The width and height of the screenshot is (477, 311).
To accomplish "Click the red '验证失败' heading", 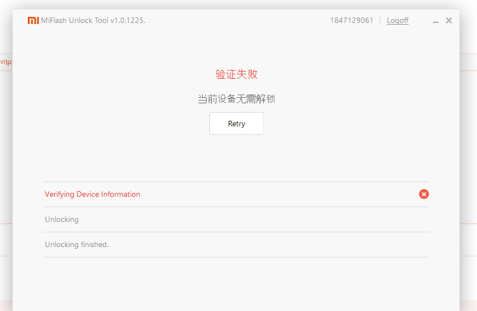I will pyautogui.click(x=237, y=74).
